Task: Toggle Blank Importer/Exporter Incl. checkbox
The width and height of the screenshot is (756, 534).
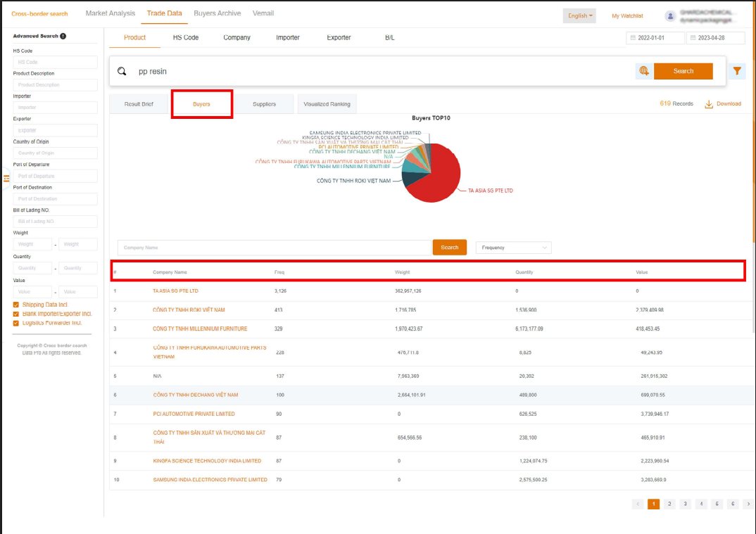Action: point(16,314)
